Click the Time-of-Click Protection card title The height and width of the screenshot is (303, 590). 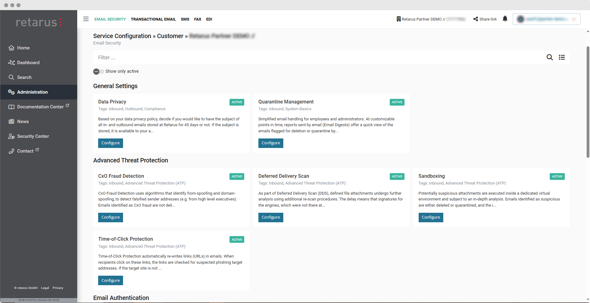pyautogui.click(x=126, y=239)
